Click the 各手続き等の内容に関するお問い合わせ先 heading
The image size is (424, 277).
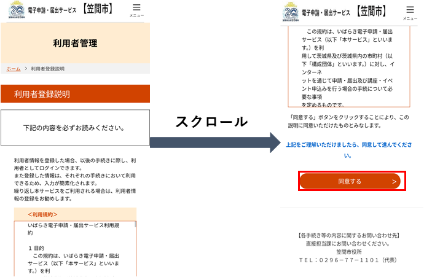click(349, 235)
